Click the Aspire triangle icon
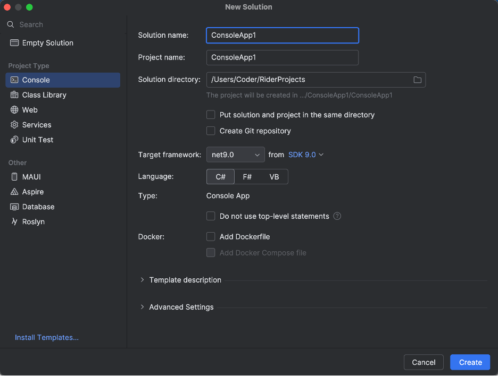498x376 pixels. click(14, 192)
